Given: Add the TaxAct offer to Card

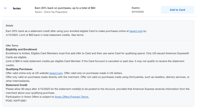Looking at the screenshot, I should click(x=177, y=10).
